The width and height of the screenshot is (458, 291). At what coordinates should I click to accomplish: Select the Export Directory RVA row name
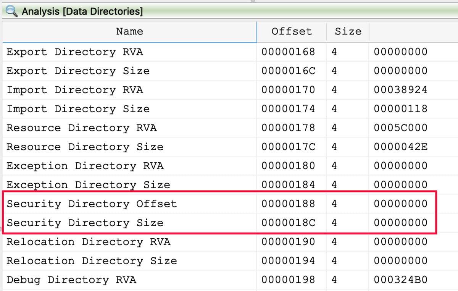75,52
